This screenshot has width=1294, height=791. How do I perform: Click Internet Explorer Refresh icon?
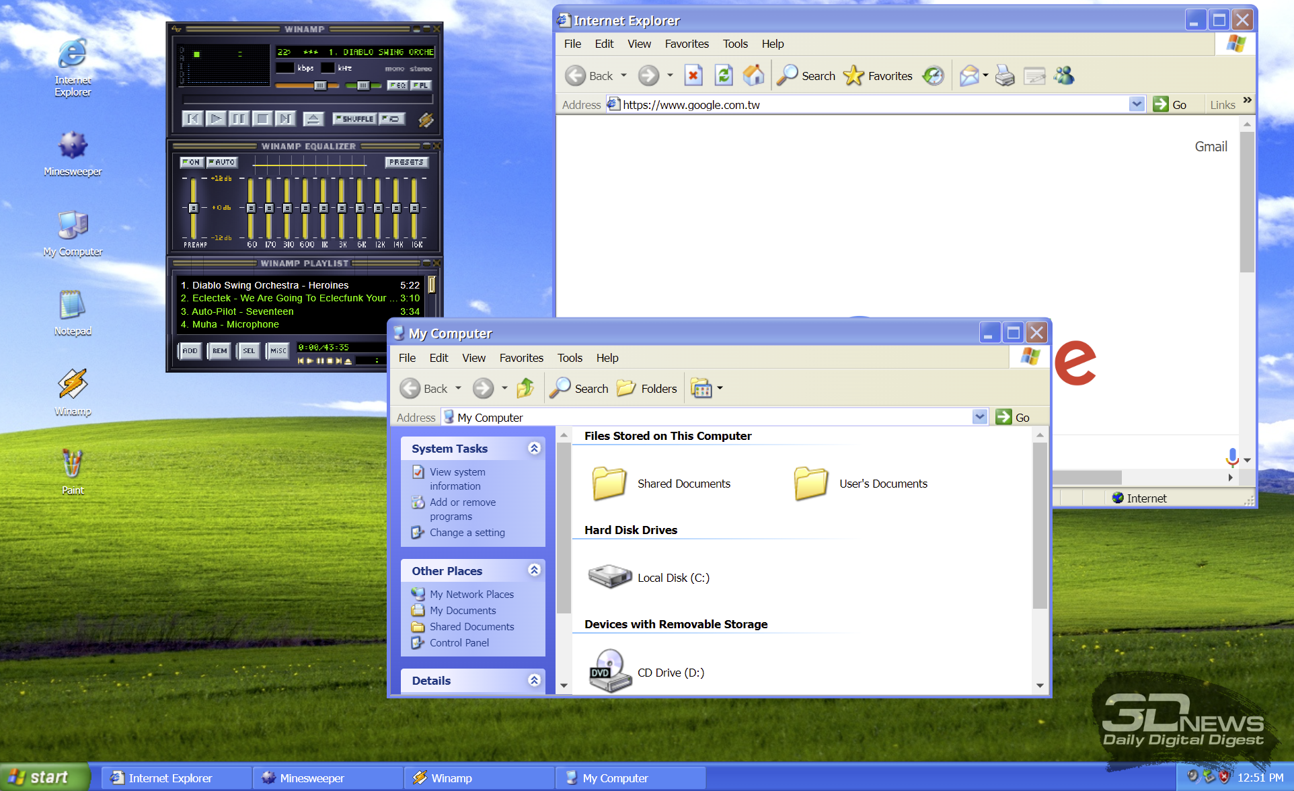coord(723,75)
